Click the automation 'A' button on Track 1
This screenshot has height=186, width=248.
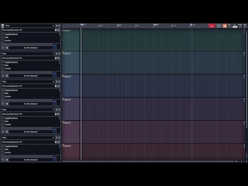click(x=244, y=30)
